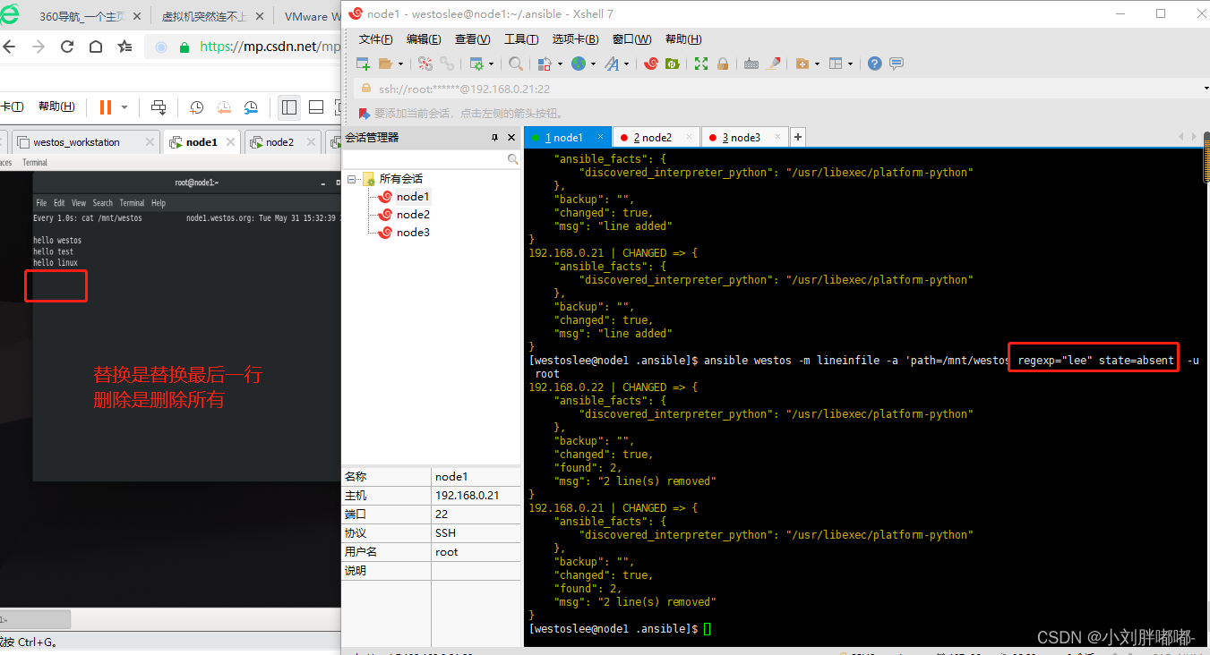
Task: Open the 文件(F) menu in Xshell
Action: [376, 39]
